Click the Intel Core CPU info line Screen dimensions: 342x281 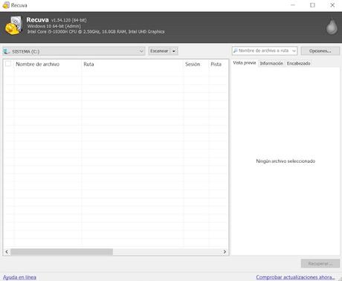[x=96, y=32]
